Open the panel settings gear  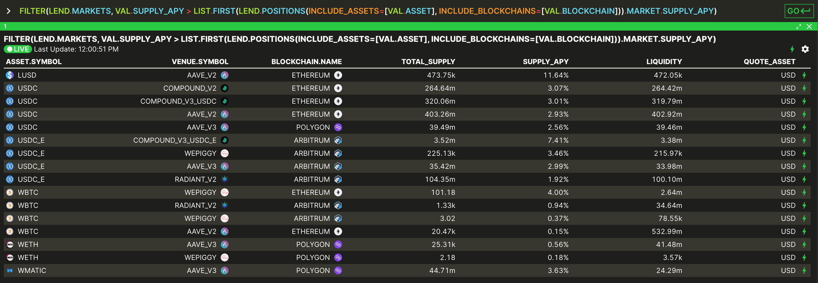coord(805,49)
